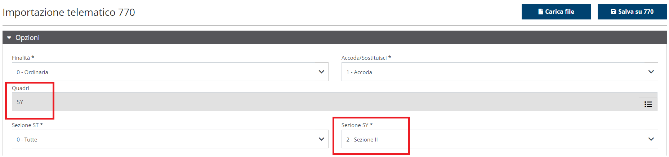Click the file icon on Carica file
The height and width of the screenshot is (157, 669).
tap(540, 12)
